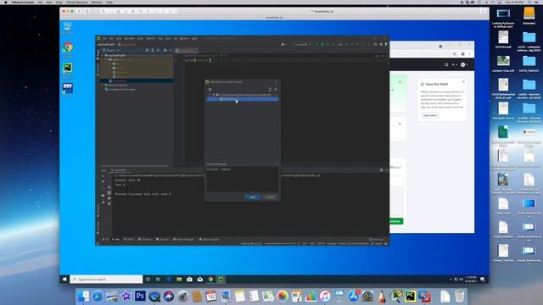
Task: Toggle project folder checkbox in commit dialog
Action: (x=213, y=95)
